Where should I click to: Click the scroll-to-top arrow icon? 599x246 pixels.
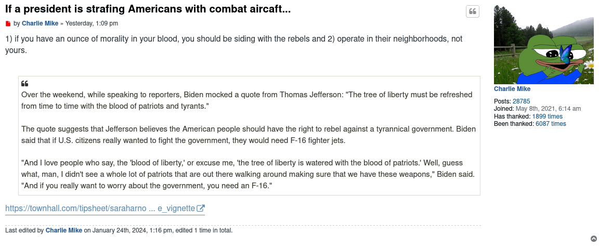tap(594, 239)
